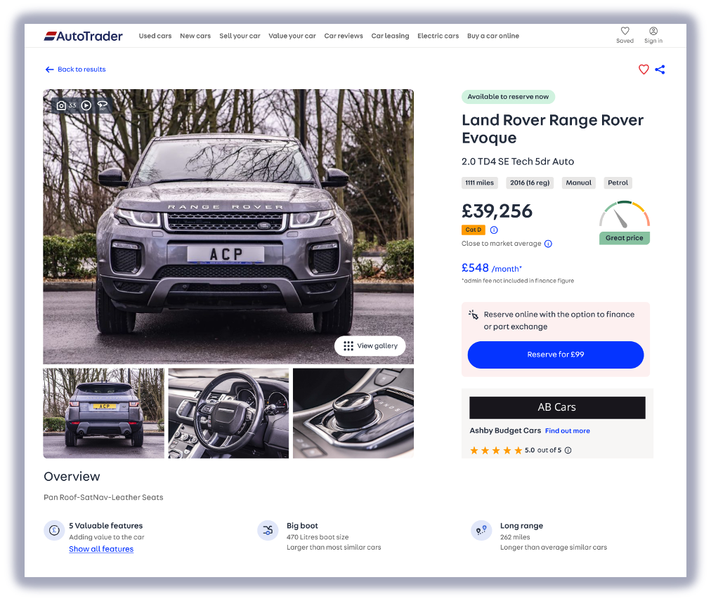Open New cars menu
The height and width of the screenshot is (601, 711).
[195, 36]
